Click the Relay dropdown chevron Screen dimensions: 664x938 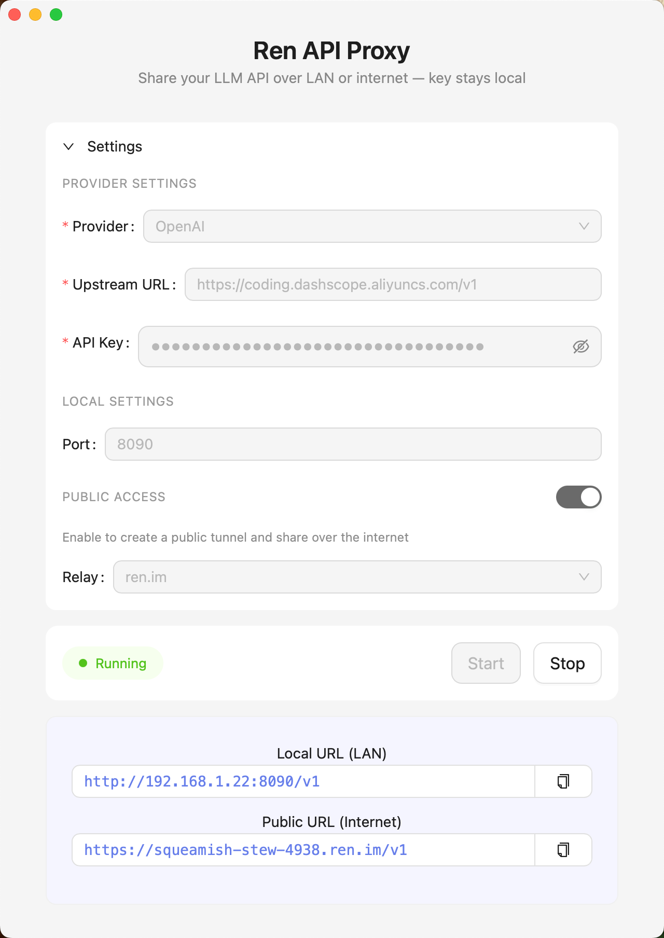click(584, 577)
